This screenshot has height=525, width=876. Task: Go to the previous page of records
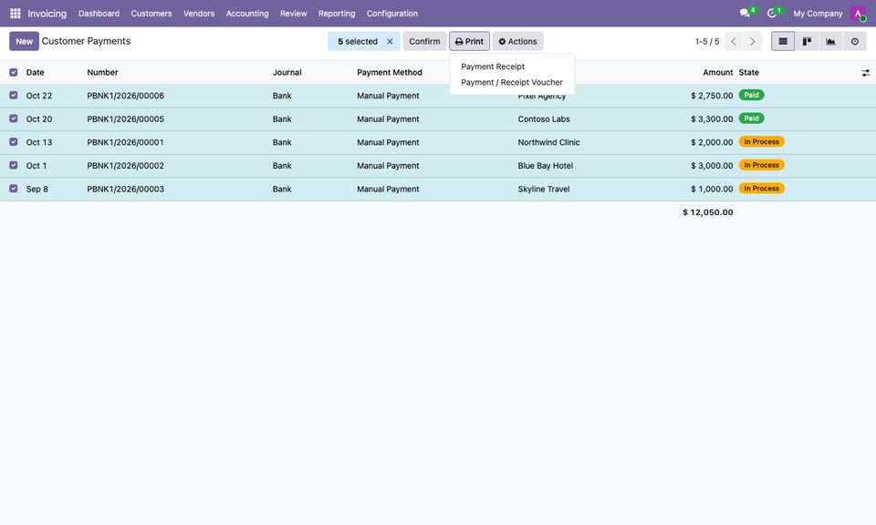pyautogui.click(x=734, y=41)
